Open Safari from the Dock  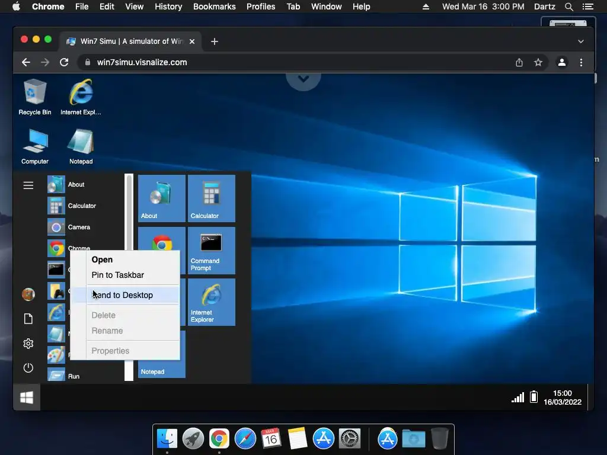pos(245,439)
